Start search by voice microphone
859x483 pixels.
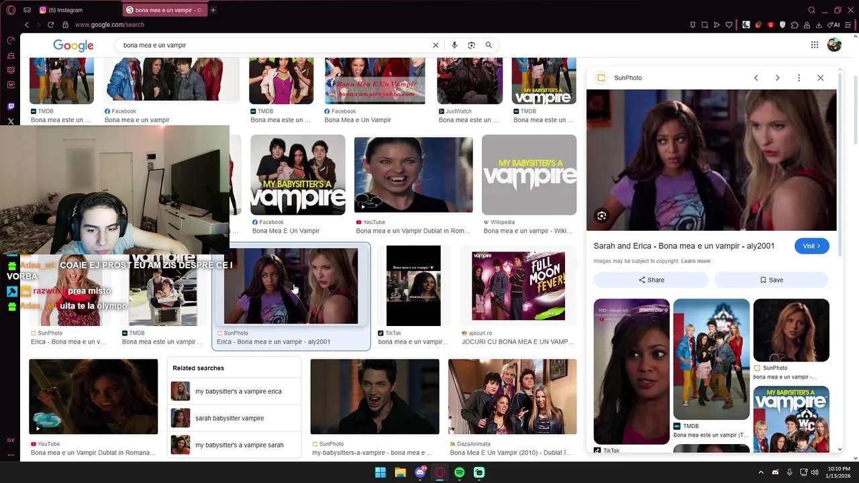[x=454, y=45]
